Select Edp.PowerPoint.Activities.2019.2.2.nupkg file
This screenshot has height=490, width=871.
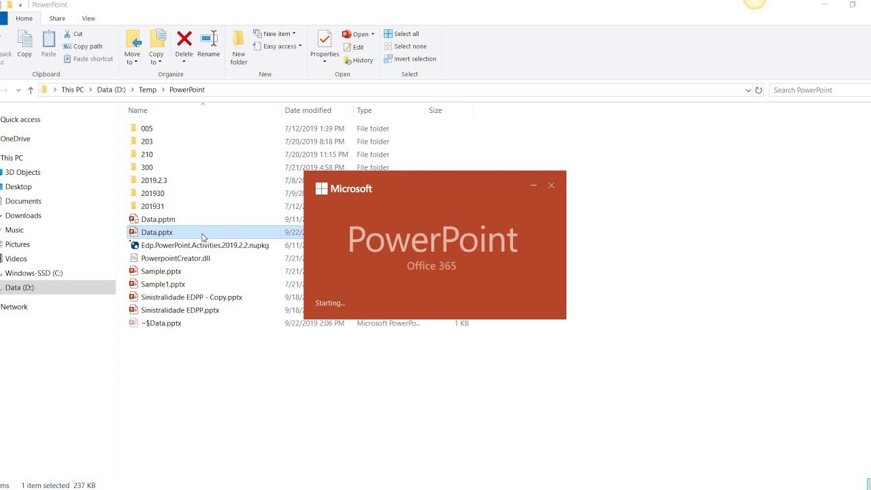point(204,245)
